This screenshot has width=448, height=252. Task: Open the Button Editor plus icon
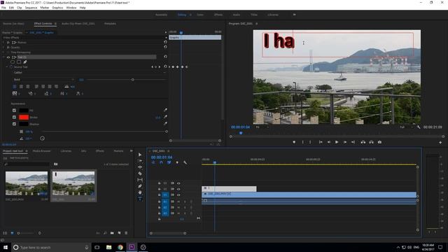(x=440, y=142)
